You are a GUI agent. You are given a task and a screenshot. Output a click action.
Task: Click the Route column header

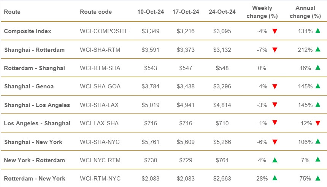tap(12, 12)
